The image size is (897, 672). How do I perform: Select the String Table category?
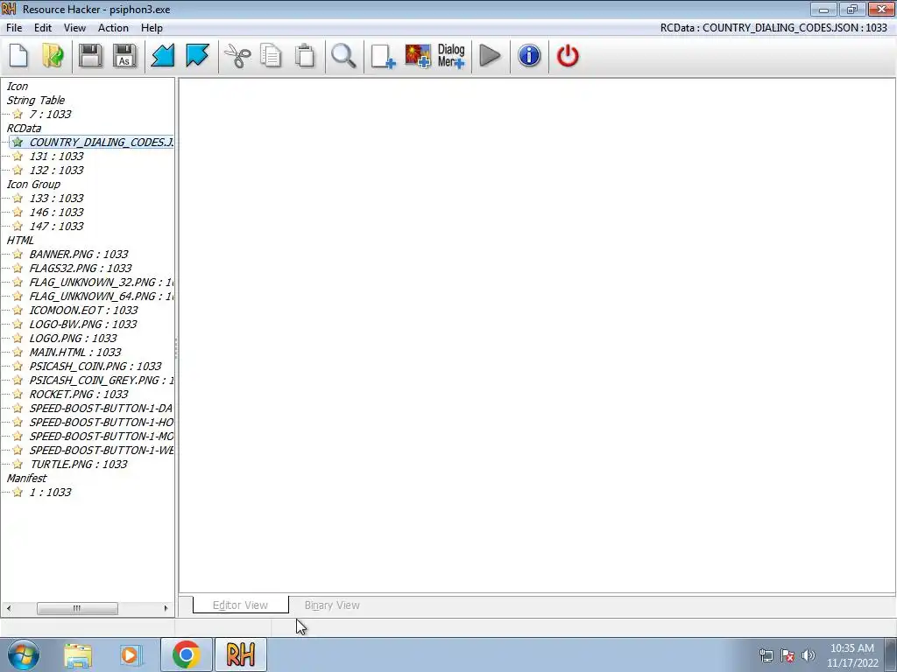(x=35, y=100)
